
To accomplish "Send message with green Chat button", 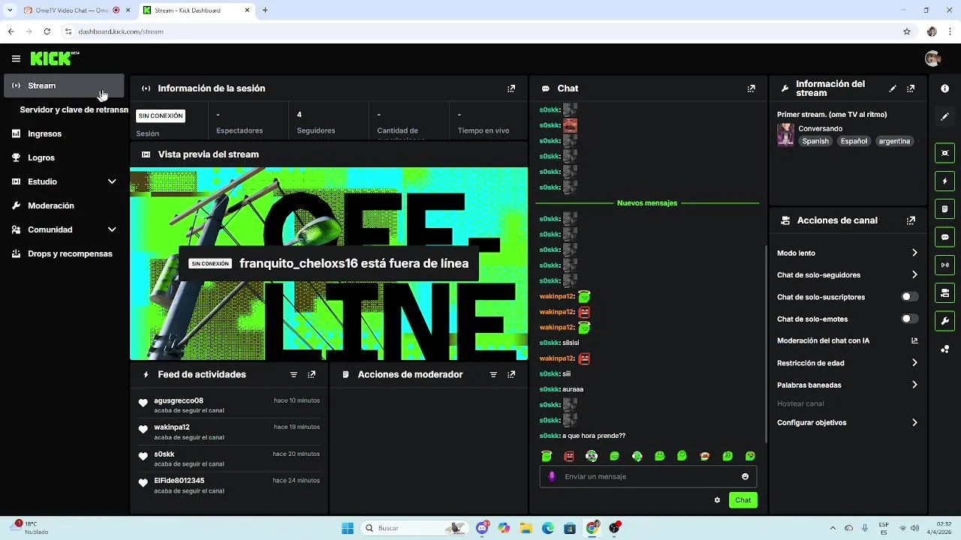I will coord(743,500).
